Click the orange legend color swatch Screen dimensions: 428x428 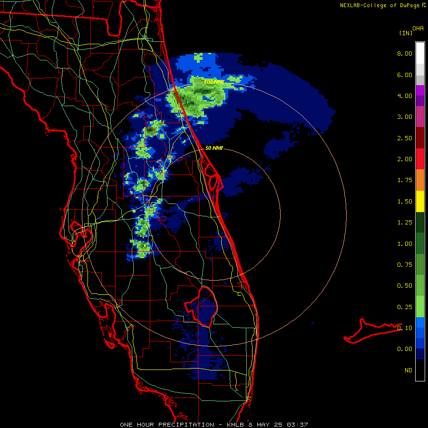[x=420, y=180]
